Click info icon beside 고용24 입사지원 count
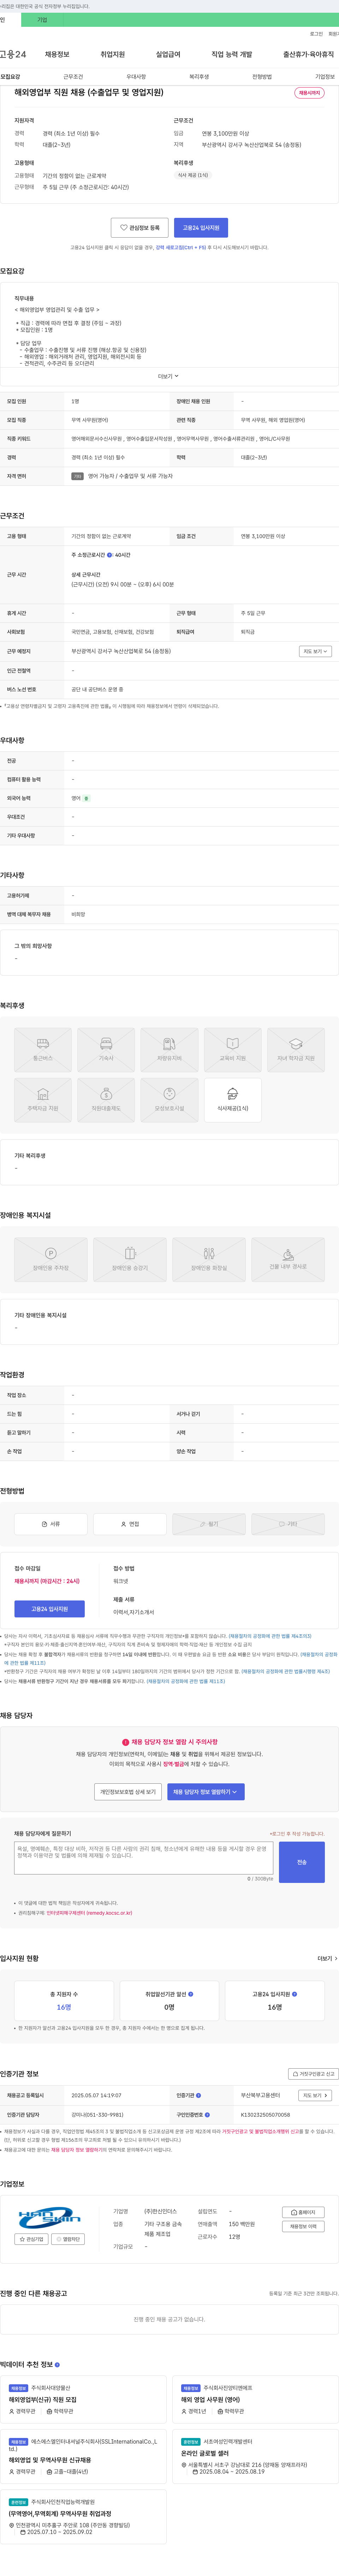The width and height of the screenshot is (339, 2576). [x=294, y=1994]
